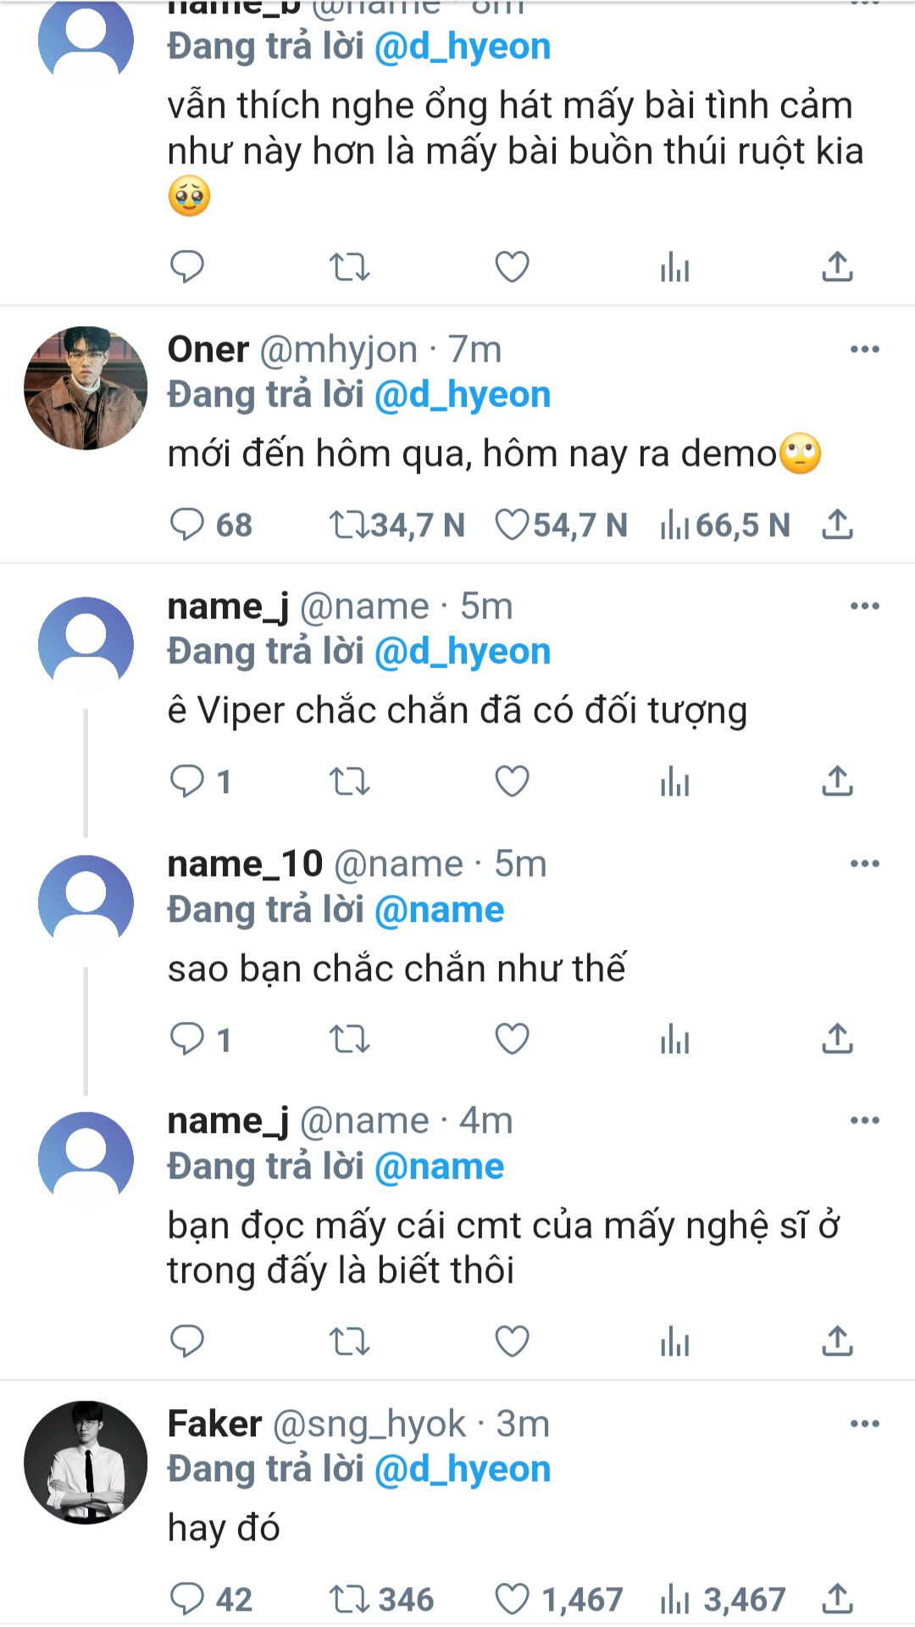Reply to "bạn đọc mấy cái cmt" tweet
This screenshot has width=915, height=1627.
pyautogui.click(x=187, y=1341)
